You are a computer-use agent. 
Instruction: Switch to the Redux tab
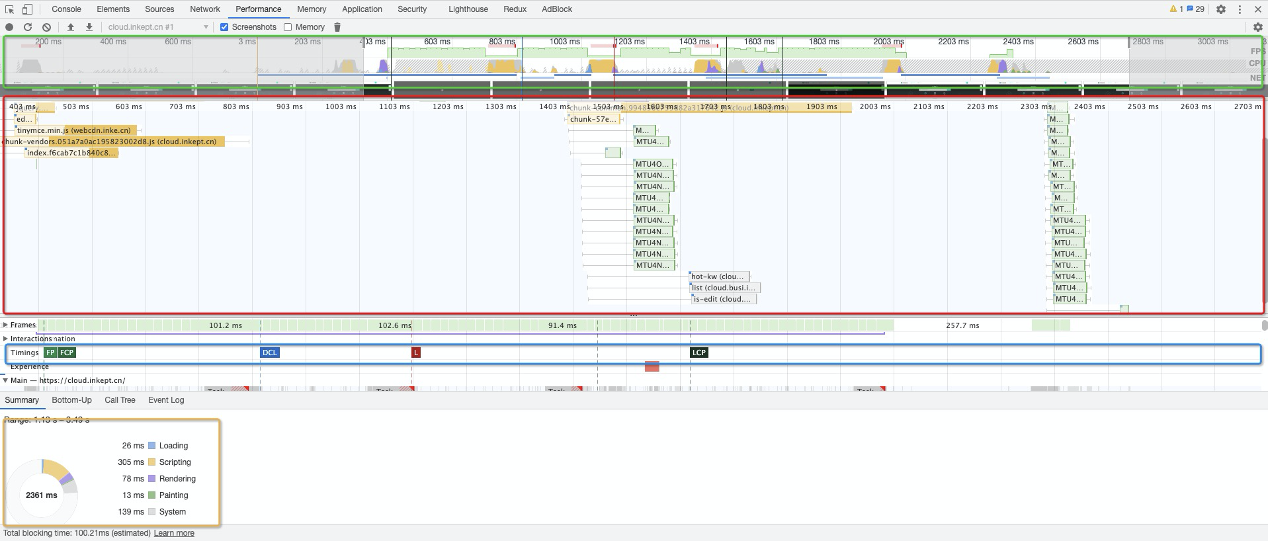515,9
